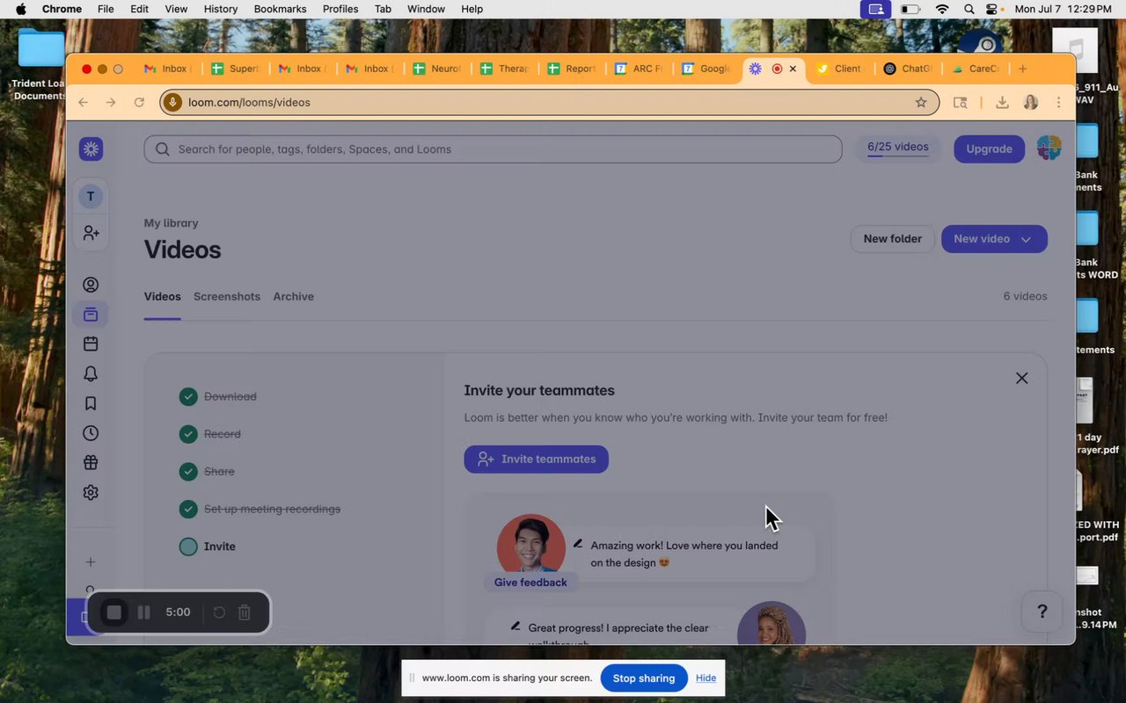Viewport: 1126px width, 703px height.
Task: Open the user account avatar
Action: [x=1049, y=148]
